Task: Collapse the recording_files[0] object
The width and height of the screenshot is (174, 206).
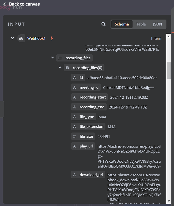Action: tap(60, 68)
